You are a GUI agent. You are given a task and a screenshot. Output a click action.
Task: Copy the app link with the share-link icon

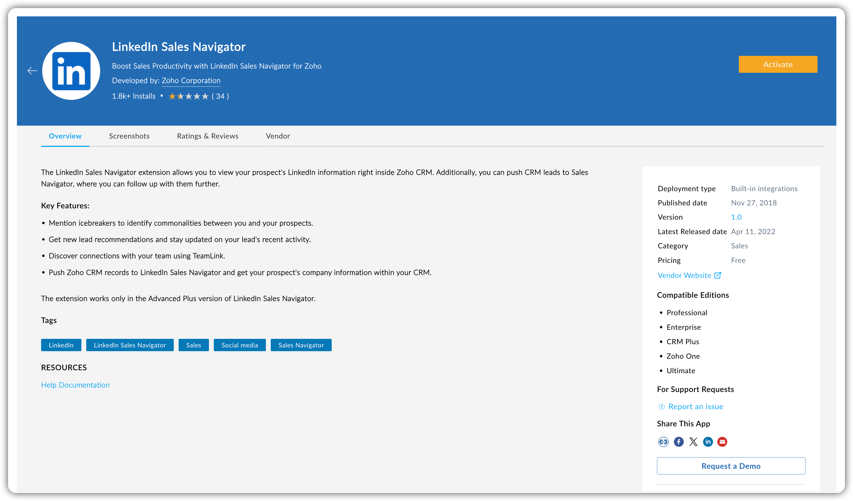[x=663, y=442]
